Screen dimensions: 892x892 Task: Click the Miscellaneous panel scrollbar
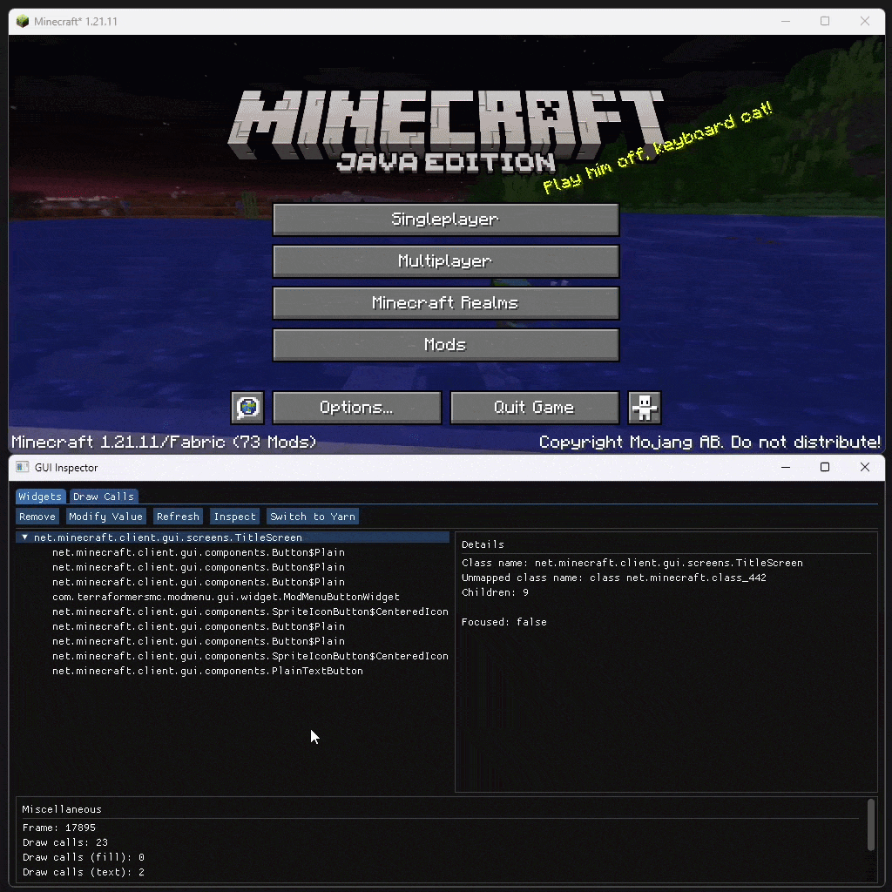click(x=870, y=825)
